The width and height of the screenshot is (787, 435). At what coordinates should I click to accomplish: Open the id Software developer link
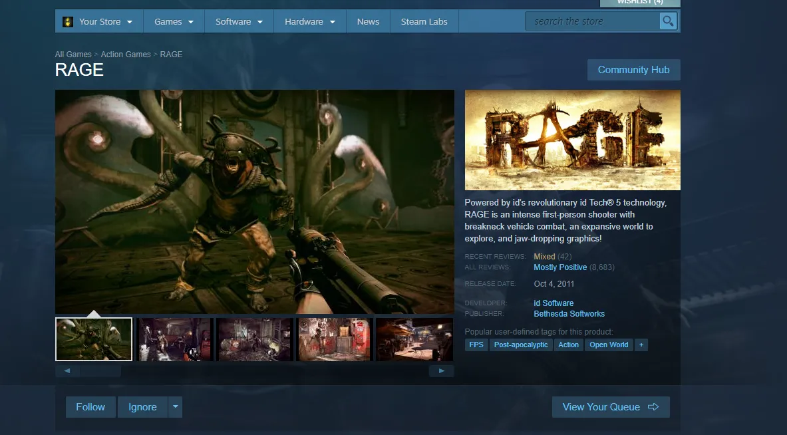point(553,303)
